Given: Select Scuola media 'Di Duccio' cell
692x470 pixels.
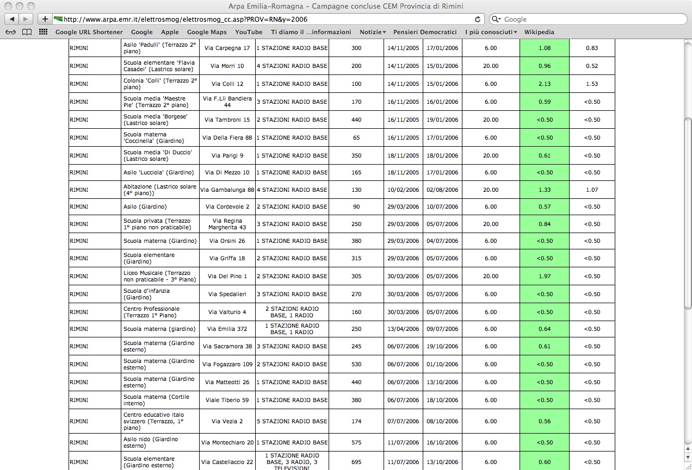Looking at the screenshot, I should pyautogui.click(x=160, y=155).
